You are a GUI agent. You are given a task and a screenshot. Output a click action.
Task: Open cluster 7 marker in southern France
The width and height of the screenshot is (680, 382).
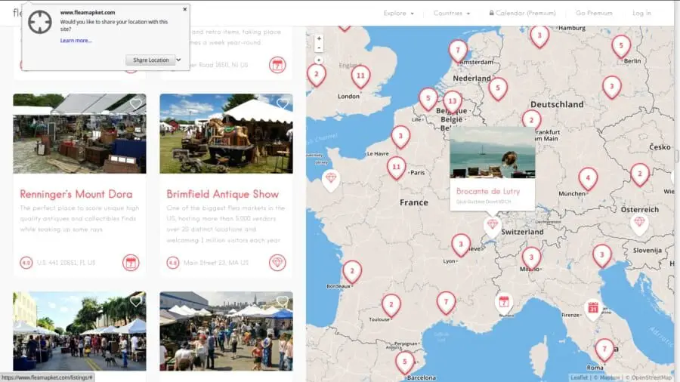[446, 303]
